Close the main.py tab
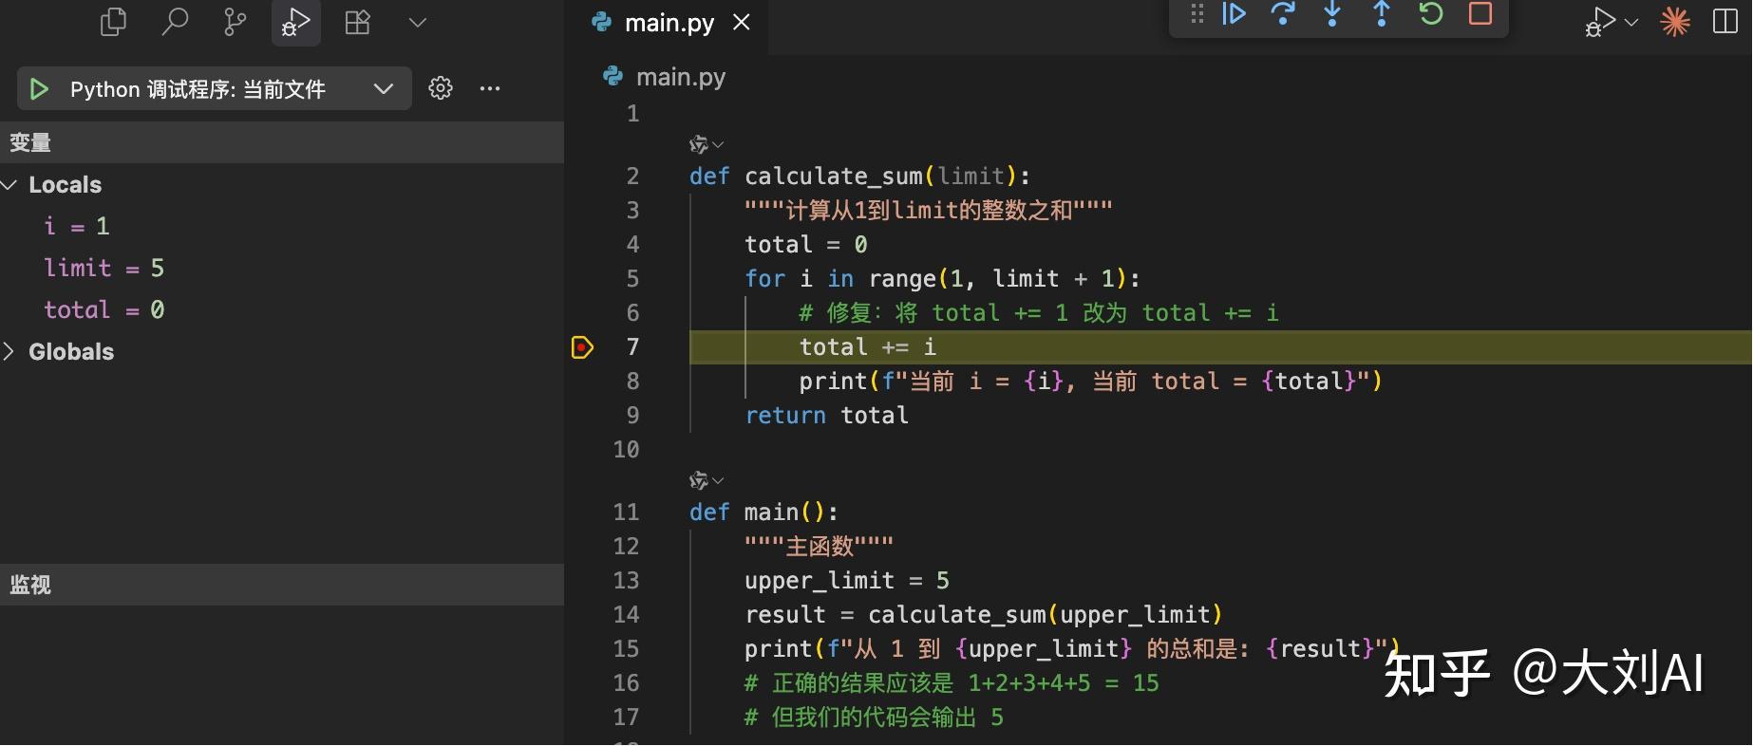The image size is (1753, 746). point(742,22)
